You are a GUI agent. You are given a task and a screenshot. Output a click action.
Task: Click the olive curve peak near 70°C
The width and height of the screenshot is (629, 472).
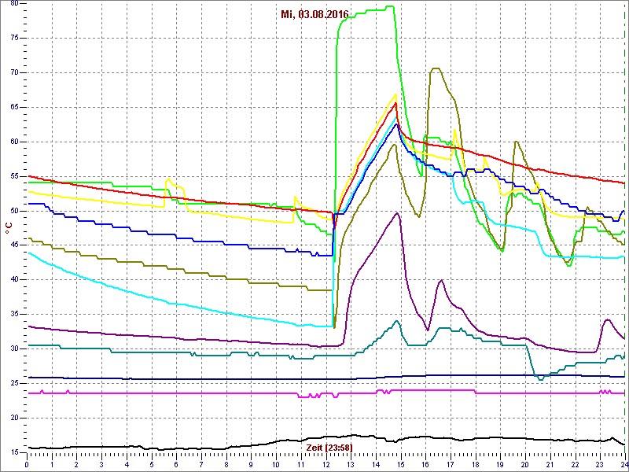[x=436, y=68]
